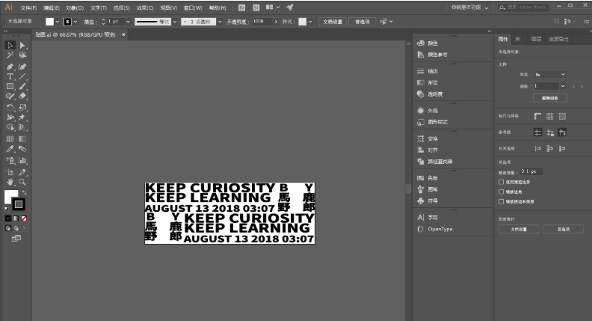592x321 pixels.
Task: Open the 文件(F) menu
Action: click(x=28, y=7)
